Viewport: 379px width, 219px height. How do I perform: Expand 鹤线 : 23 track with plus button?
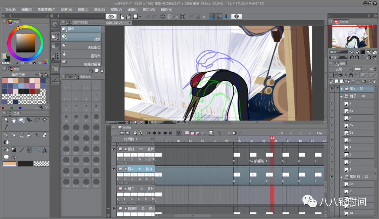pos(125,149)
